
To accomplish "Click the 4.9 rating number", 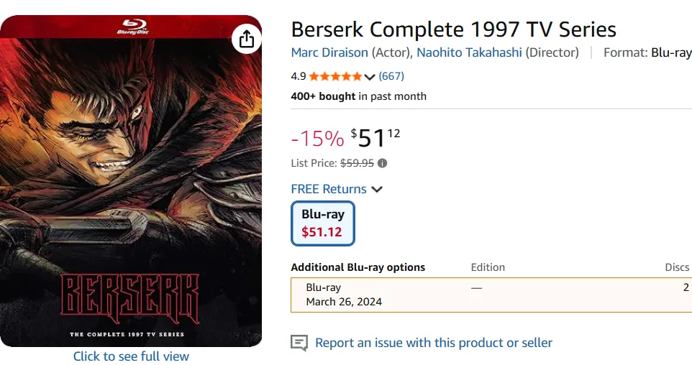I will click(x=299, y=76).
